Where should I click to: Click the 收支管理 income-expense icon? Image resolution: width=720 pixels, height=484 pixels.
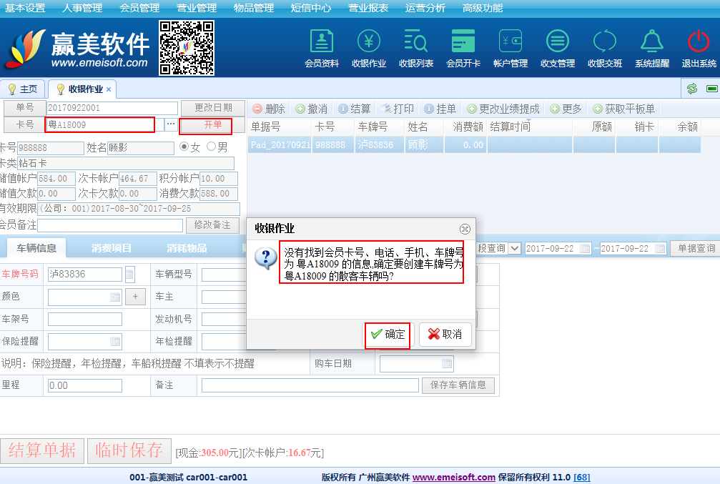coord(558,47)
